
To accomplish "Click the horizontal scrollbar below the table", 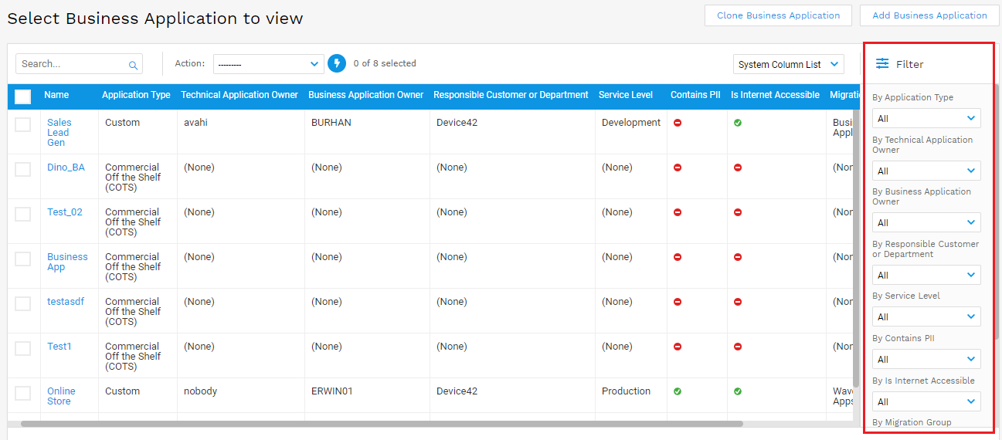I will click(382, 424).
